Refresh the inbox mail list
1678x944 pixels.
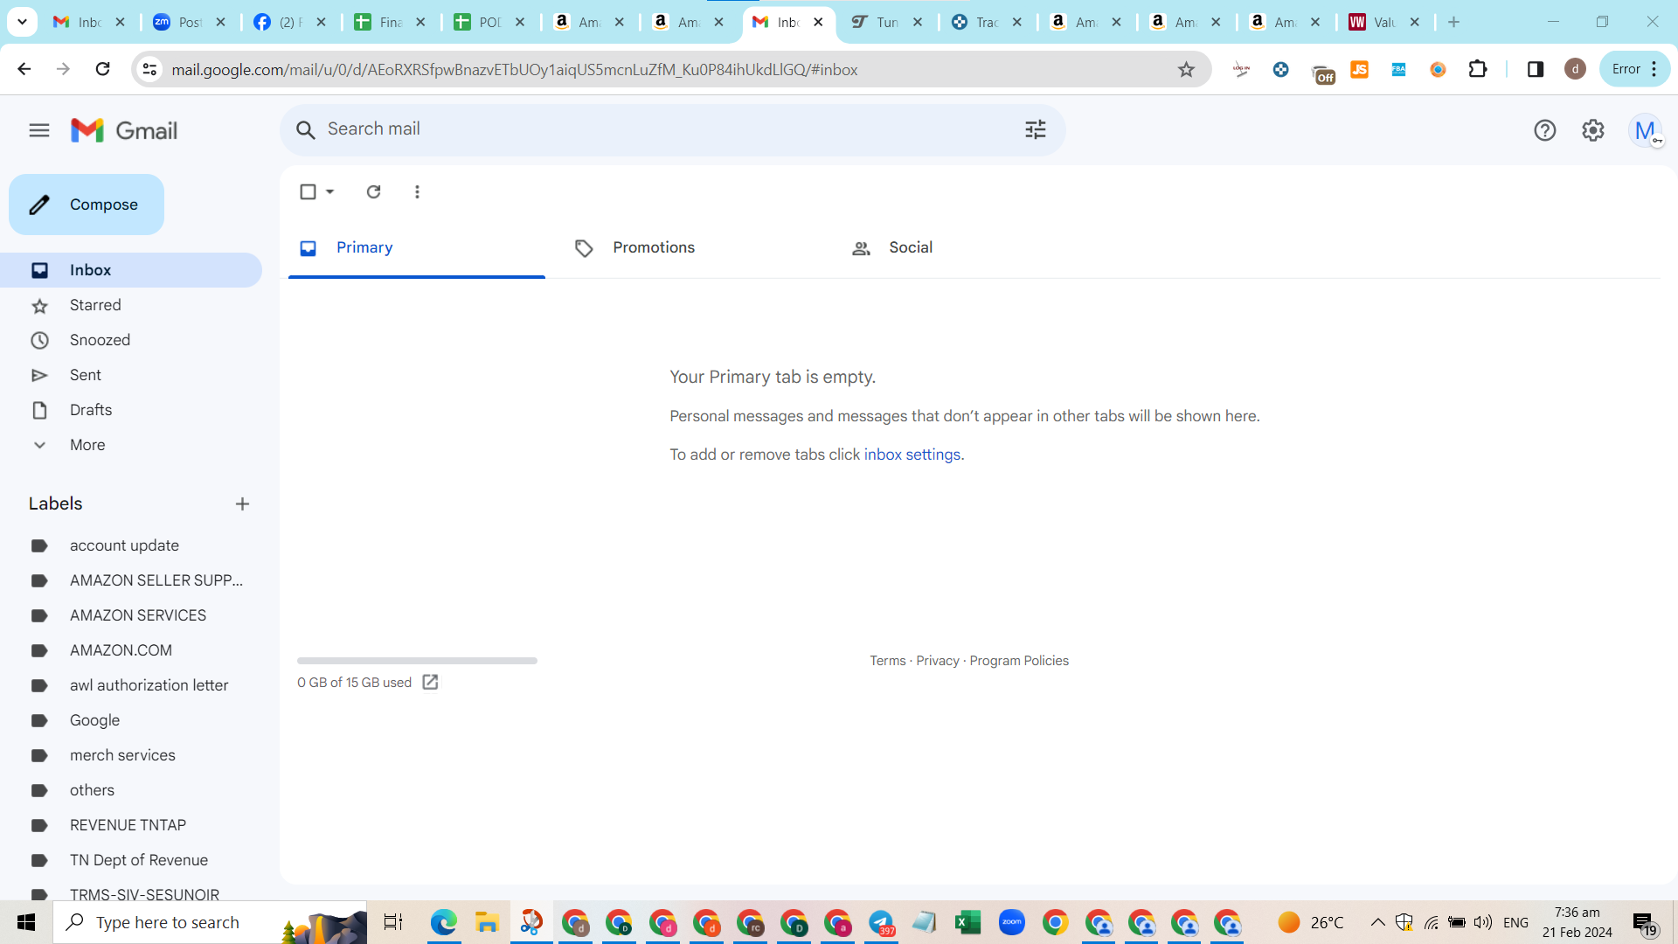[373, 191]
